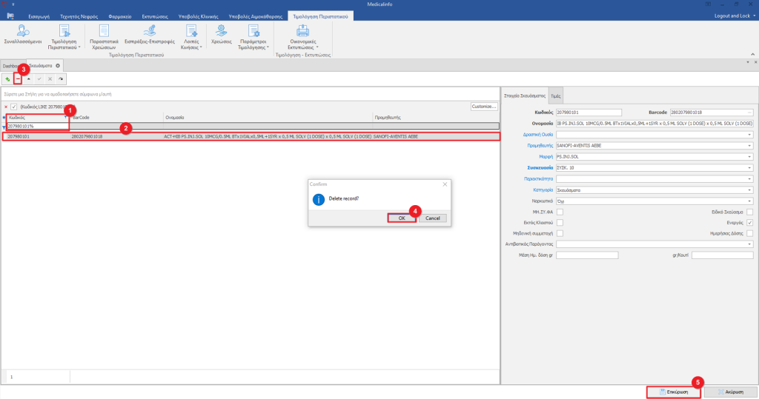759x399 pixels.
Task: Click the red X to remove the filter
Action: (x=6, y=107)
